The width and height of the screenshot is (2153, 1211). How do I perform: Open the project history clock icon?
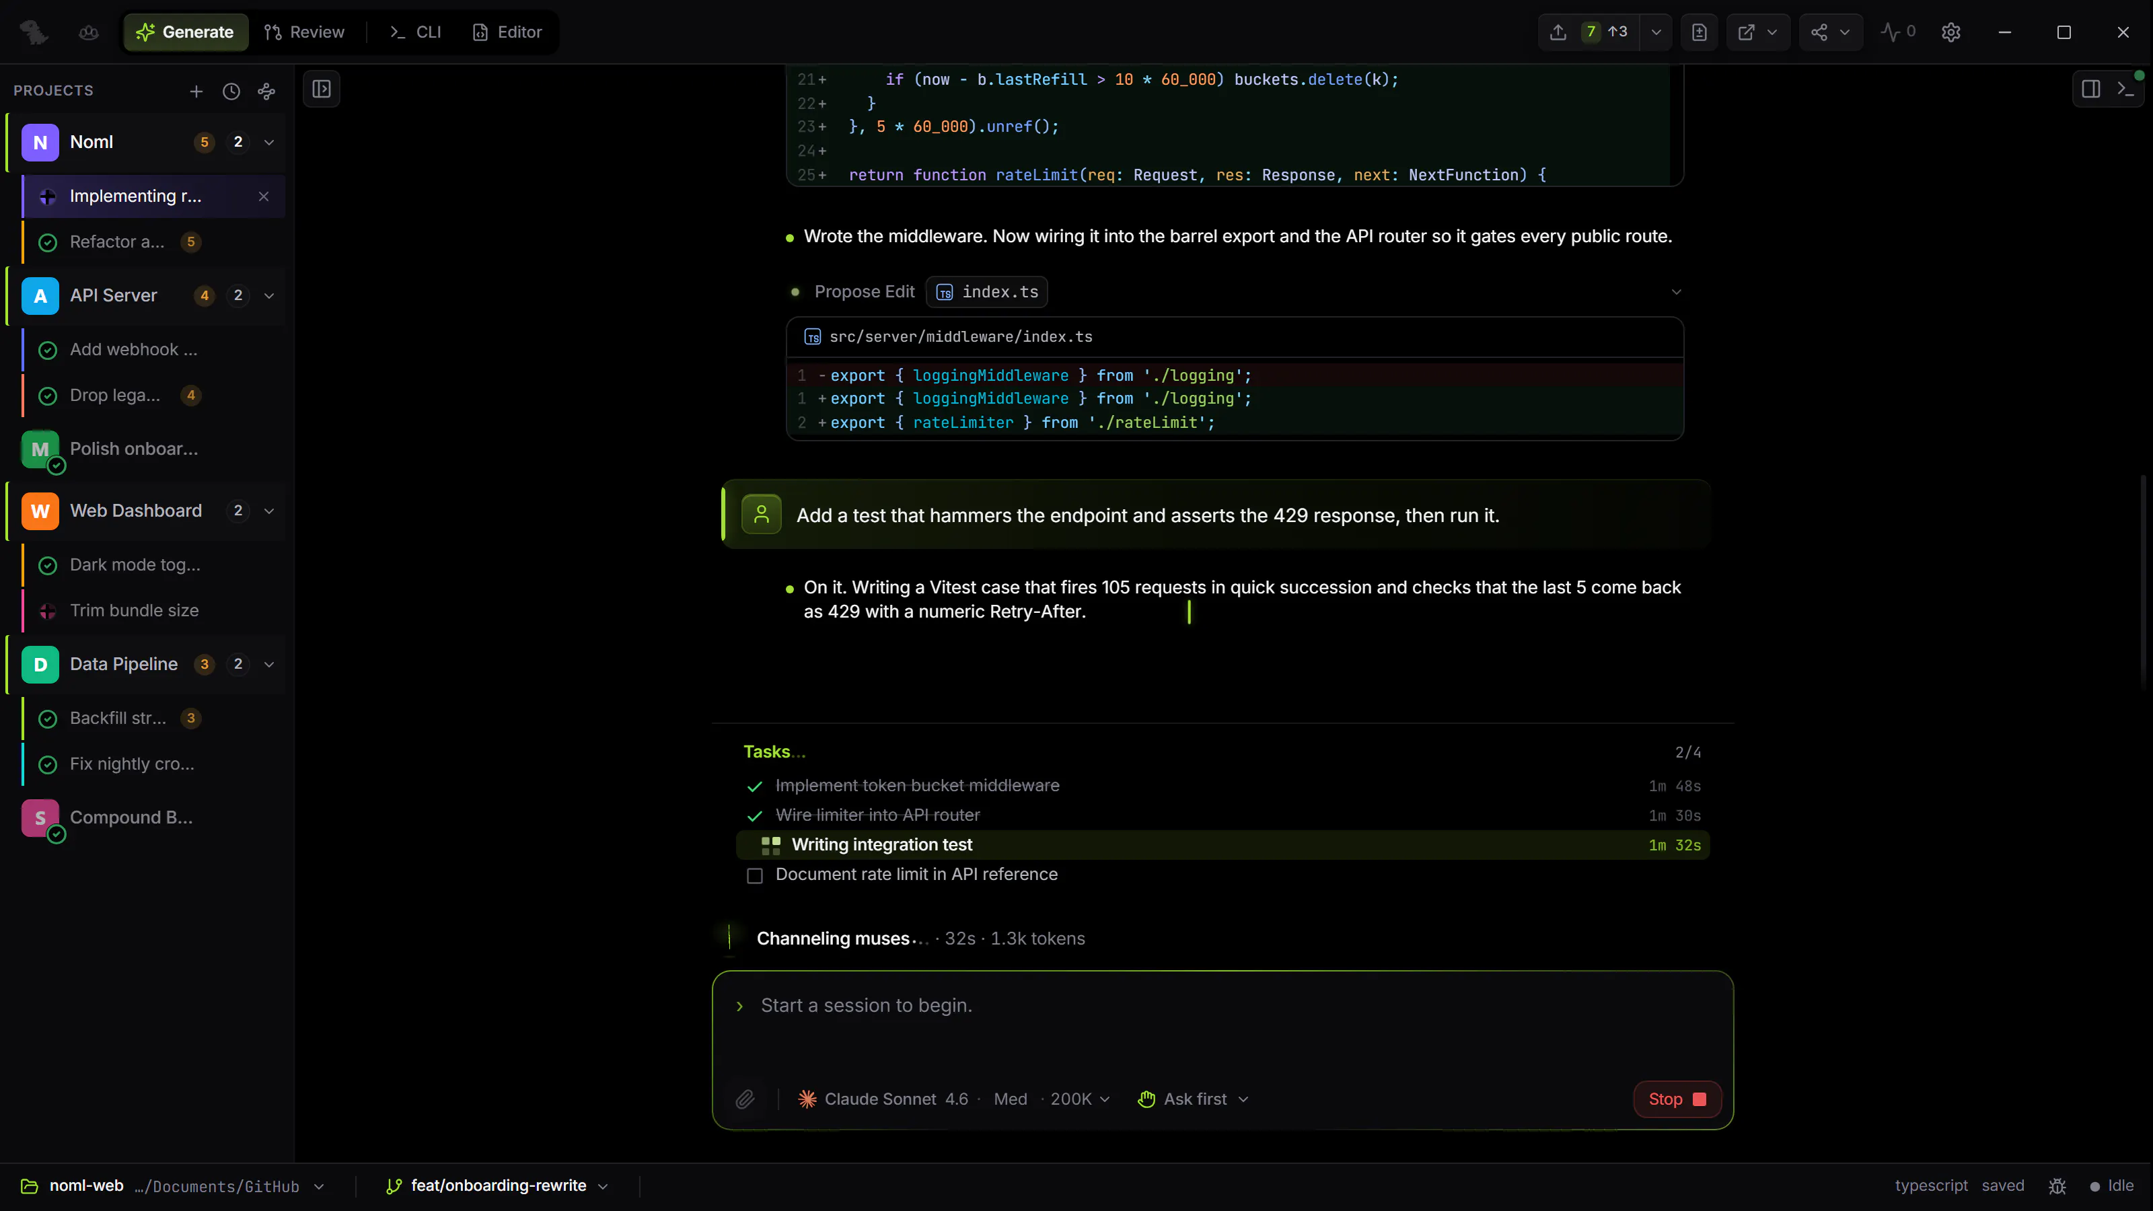pyautogui.click(x=231, y=91)
